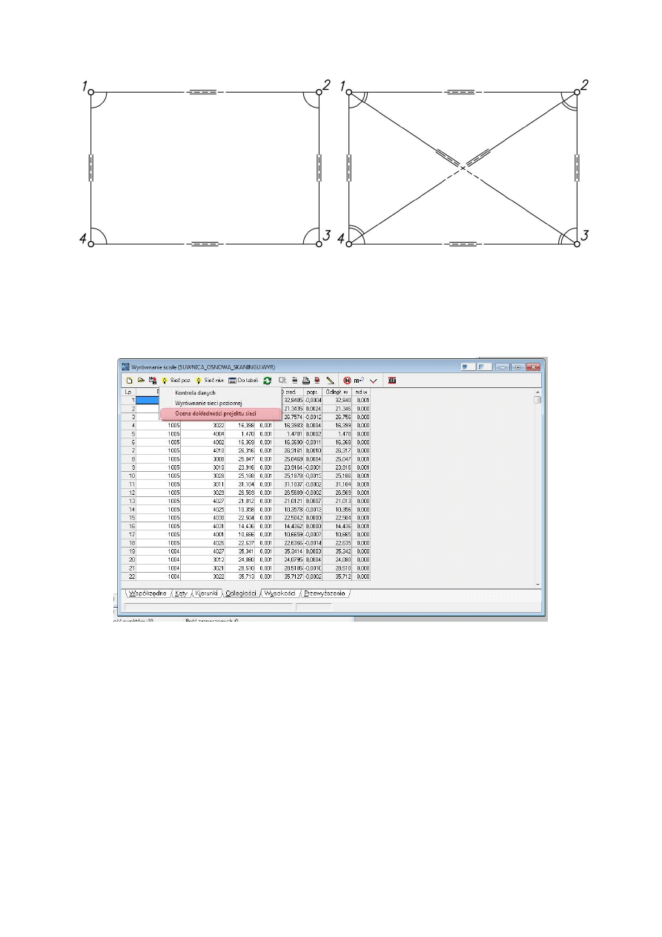
Task: Open the Kierunki tab
Action: (x=208, y=594)
